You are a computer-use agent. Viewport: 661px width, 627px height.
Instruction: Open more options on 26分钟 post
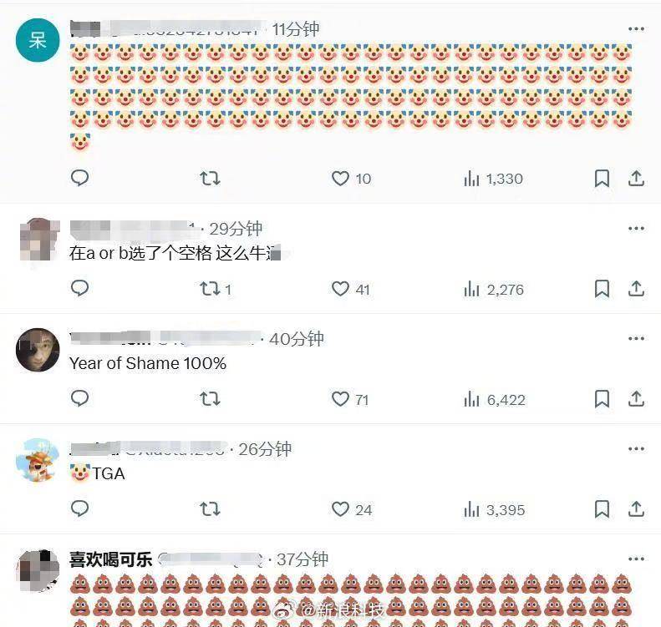tap(636, 449)
